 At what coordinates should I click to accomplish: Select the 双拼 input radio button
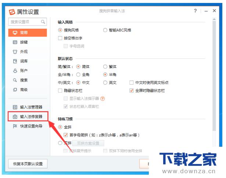[60, 143]
